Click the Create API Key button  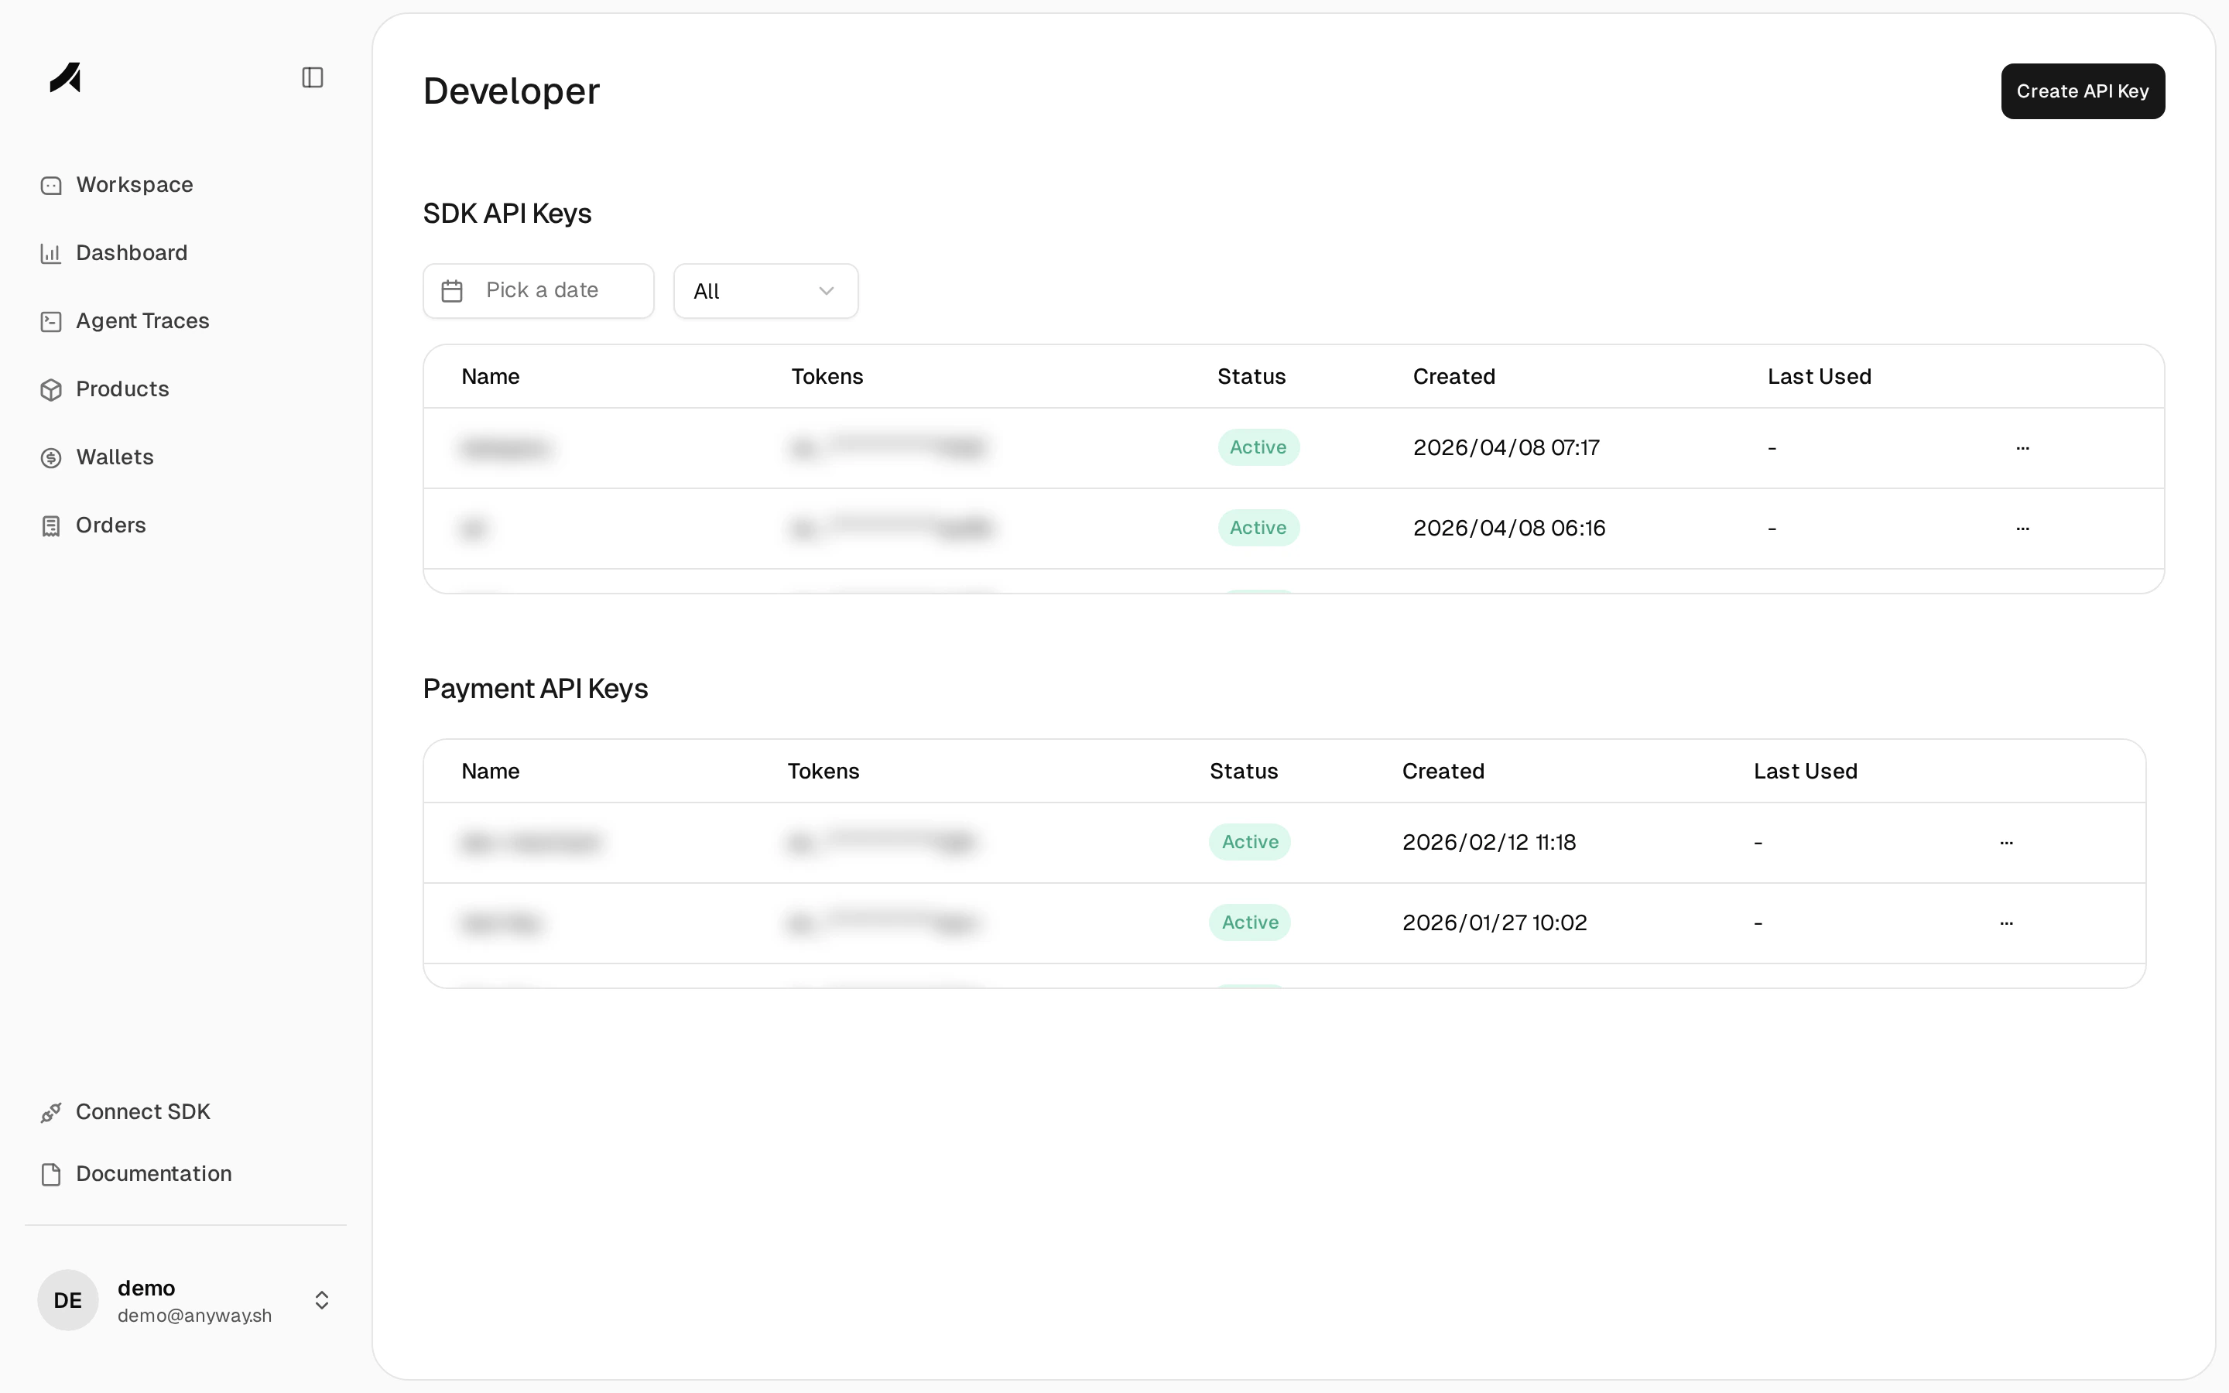click(x=2083, y=91)
